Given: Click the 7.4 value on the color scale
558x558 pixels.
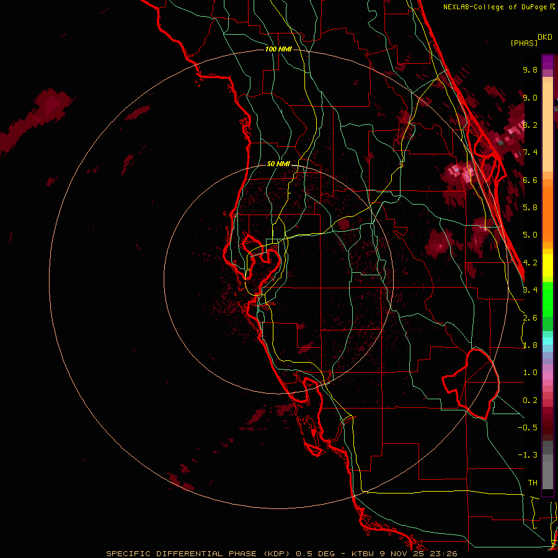Looking at the screenshot, I should click(x=530, y=153).
